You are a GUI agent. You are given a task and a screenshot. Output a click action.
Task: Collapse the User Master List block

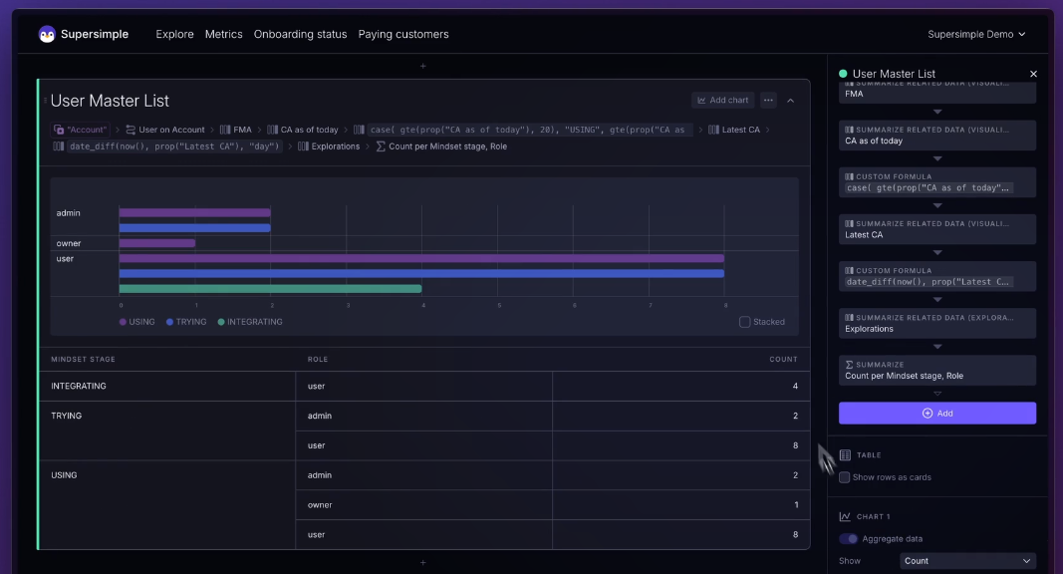coord(790,101)
